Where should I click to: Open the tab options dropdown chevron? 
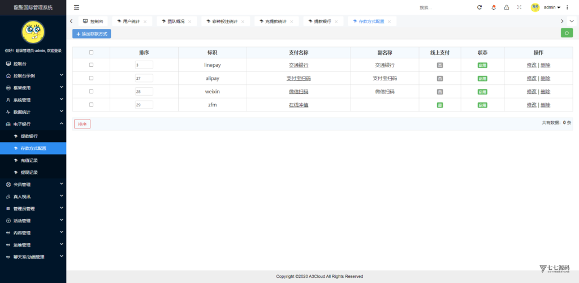click(572, 21)
